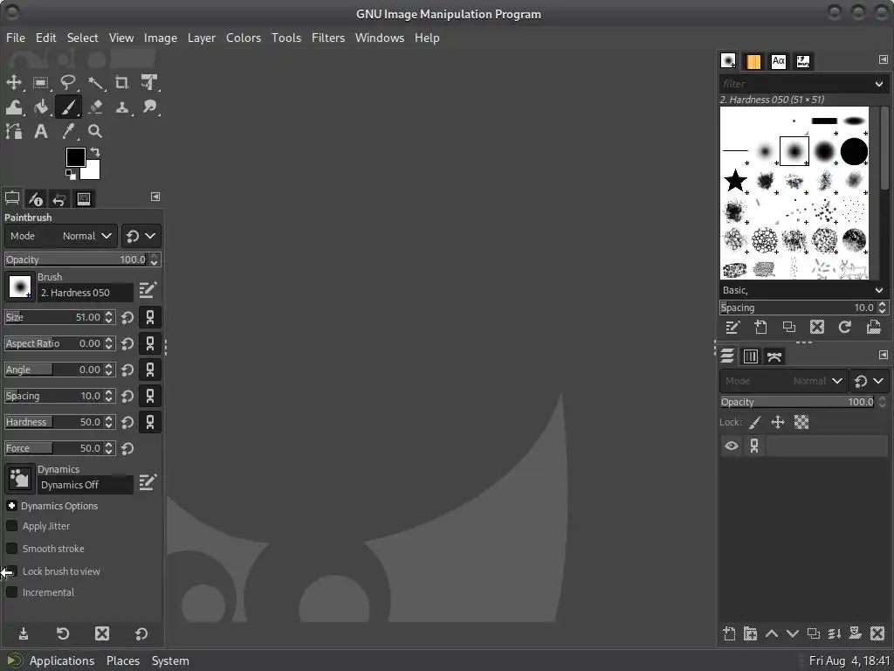This screenshot has height=671, width=894.
Task: Open Layers Mode Normal dropdown
Action: [x=783, y=381]
